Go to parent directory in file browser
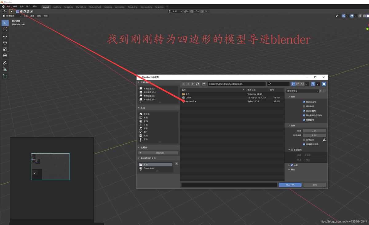Image resolution: width=369 pixels, height=225 pixels. click(x=193, y=84)
